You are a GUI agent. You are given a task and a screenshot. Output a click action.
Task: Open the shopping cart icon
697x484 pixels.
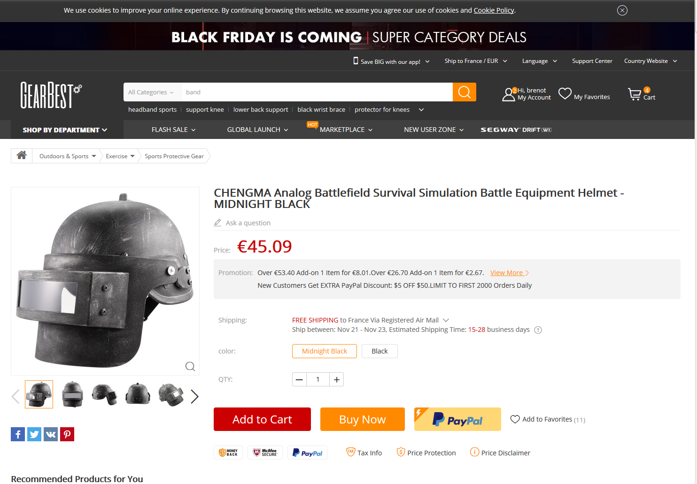click(635, 94)
